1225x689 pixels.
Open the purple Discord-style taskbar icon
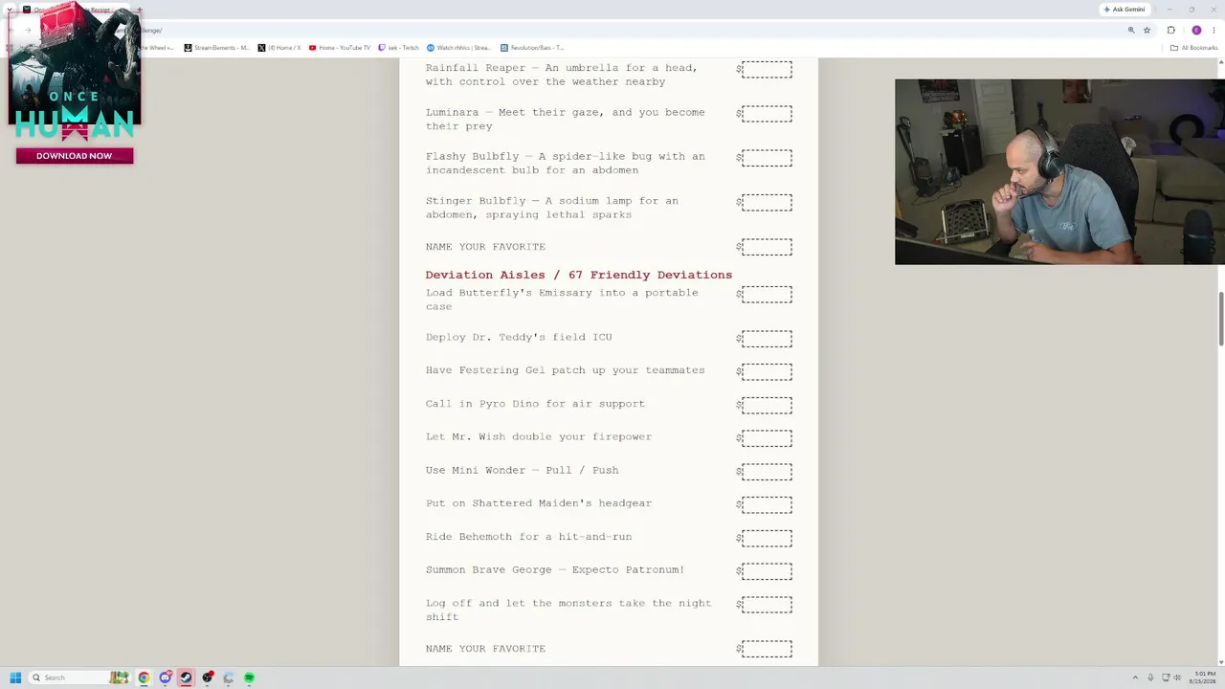pyautogui.click(x=165, y=678)
